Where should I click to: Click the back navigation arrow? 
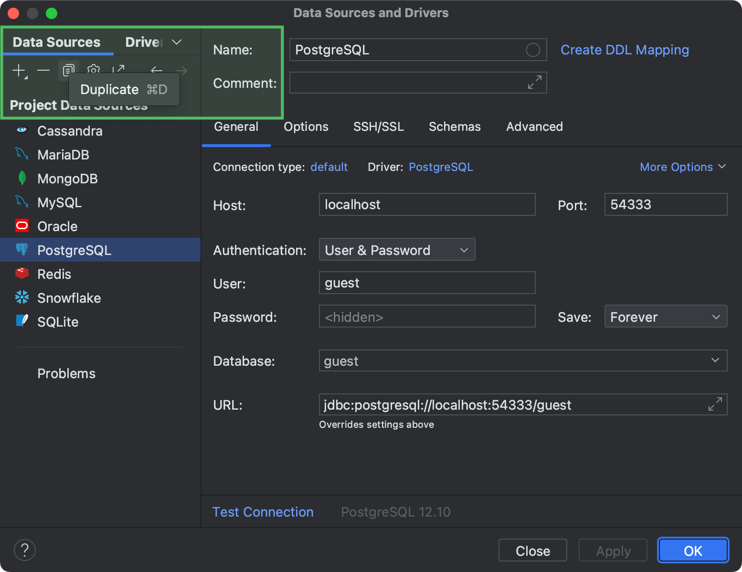pos(157,70)
